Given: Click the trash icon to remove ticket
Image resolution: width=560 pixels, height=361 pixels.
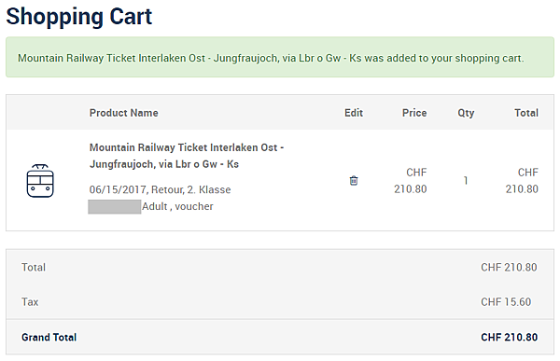Looking at the screenshot, I should coord(354,181).
